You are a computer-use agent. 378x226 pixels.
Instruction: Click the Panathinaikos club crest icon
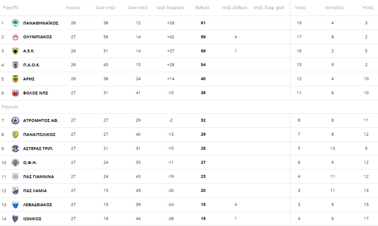pyautogui.click(x=15, y=23)
